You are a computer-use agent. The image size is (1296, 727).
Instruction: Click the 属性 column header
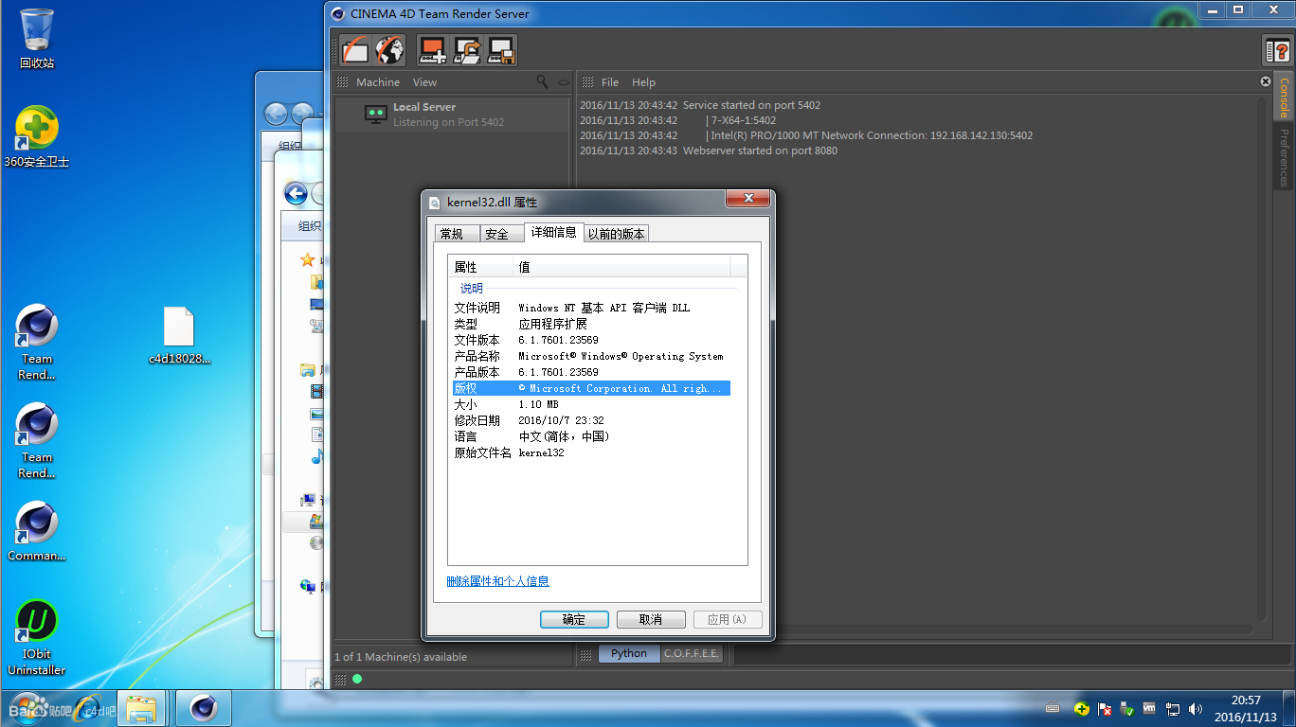(x=480, y=267)
